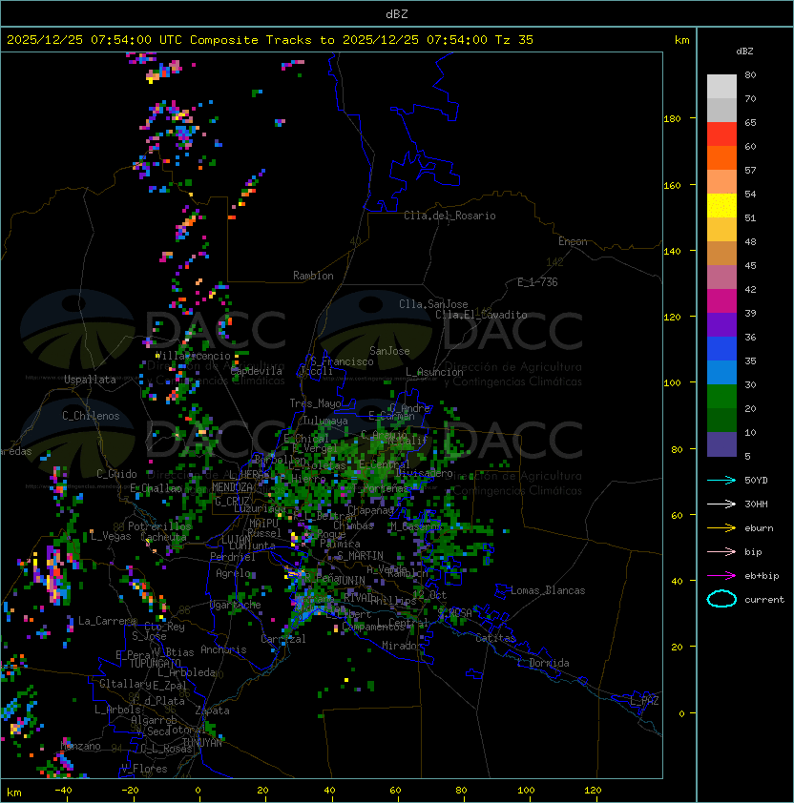
Task: Select the magenta 42 dBZ legend swatch
Action: [721, 301]
